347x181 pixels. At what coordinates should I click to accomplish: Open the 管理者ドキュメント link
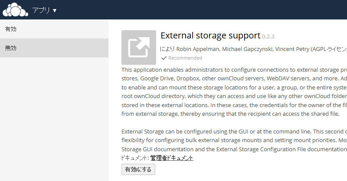coord(172,158)
